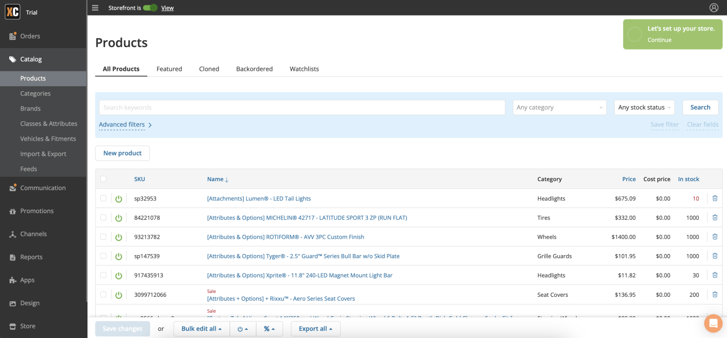Open the sidebar hamburger menu
The height and width of the screenshot is (338, 727).
pyautogui.click(x=95, y=7)
